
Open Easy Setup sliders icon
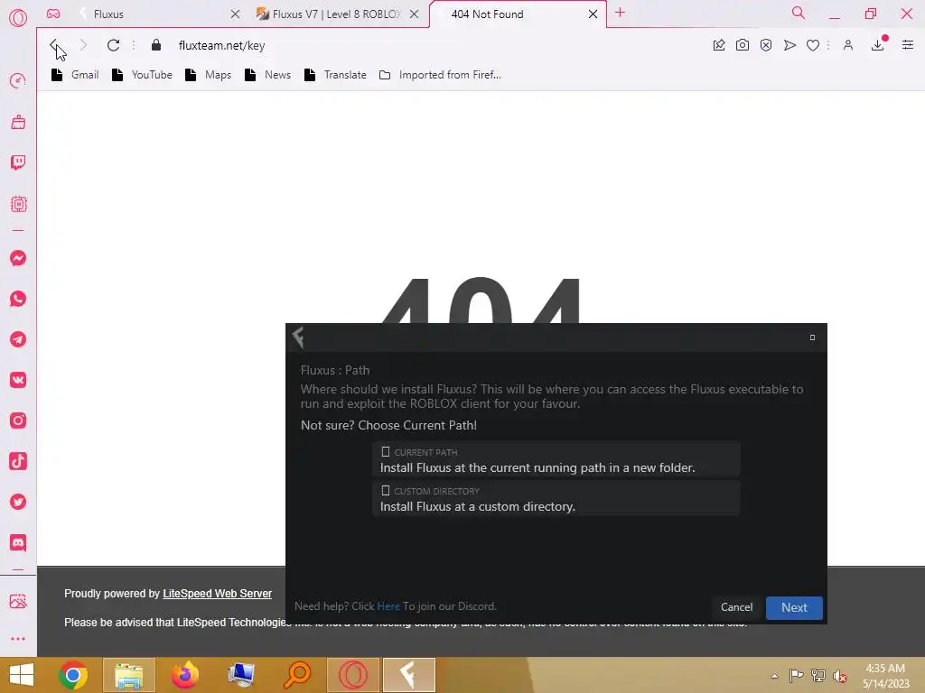908,45
